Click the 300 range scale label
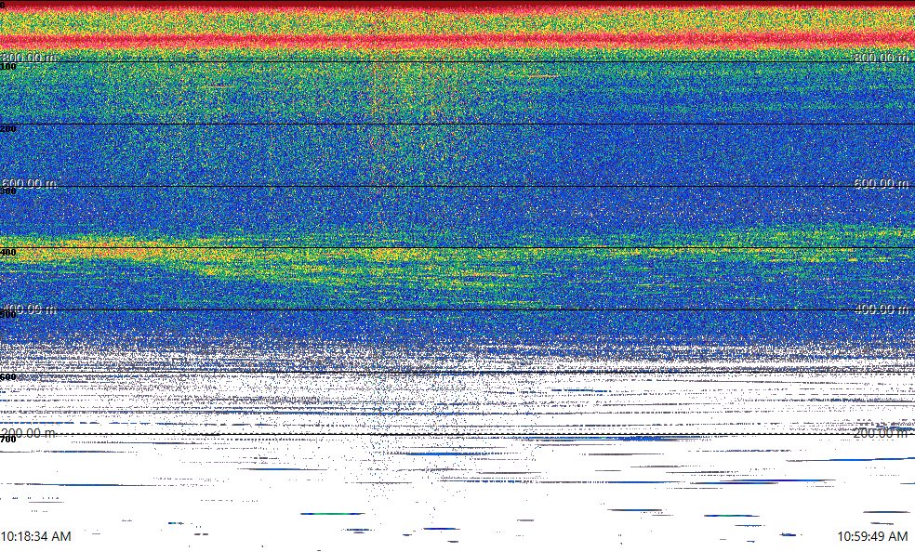 [8, 191]
